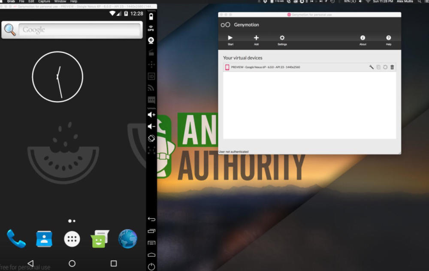Image resolution: width=429 pixels, height=271 pixels.
Task: Open the network widget in emulator sidebar
Action: pos(151,88)
